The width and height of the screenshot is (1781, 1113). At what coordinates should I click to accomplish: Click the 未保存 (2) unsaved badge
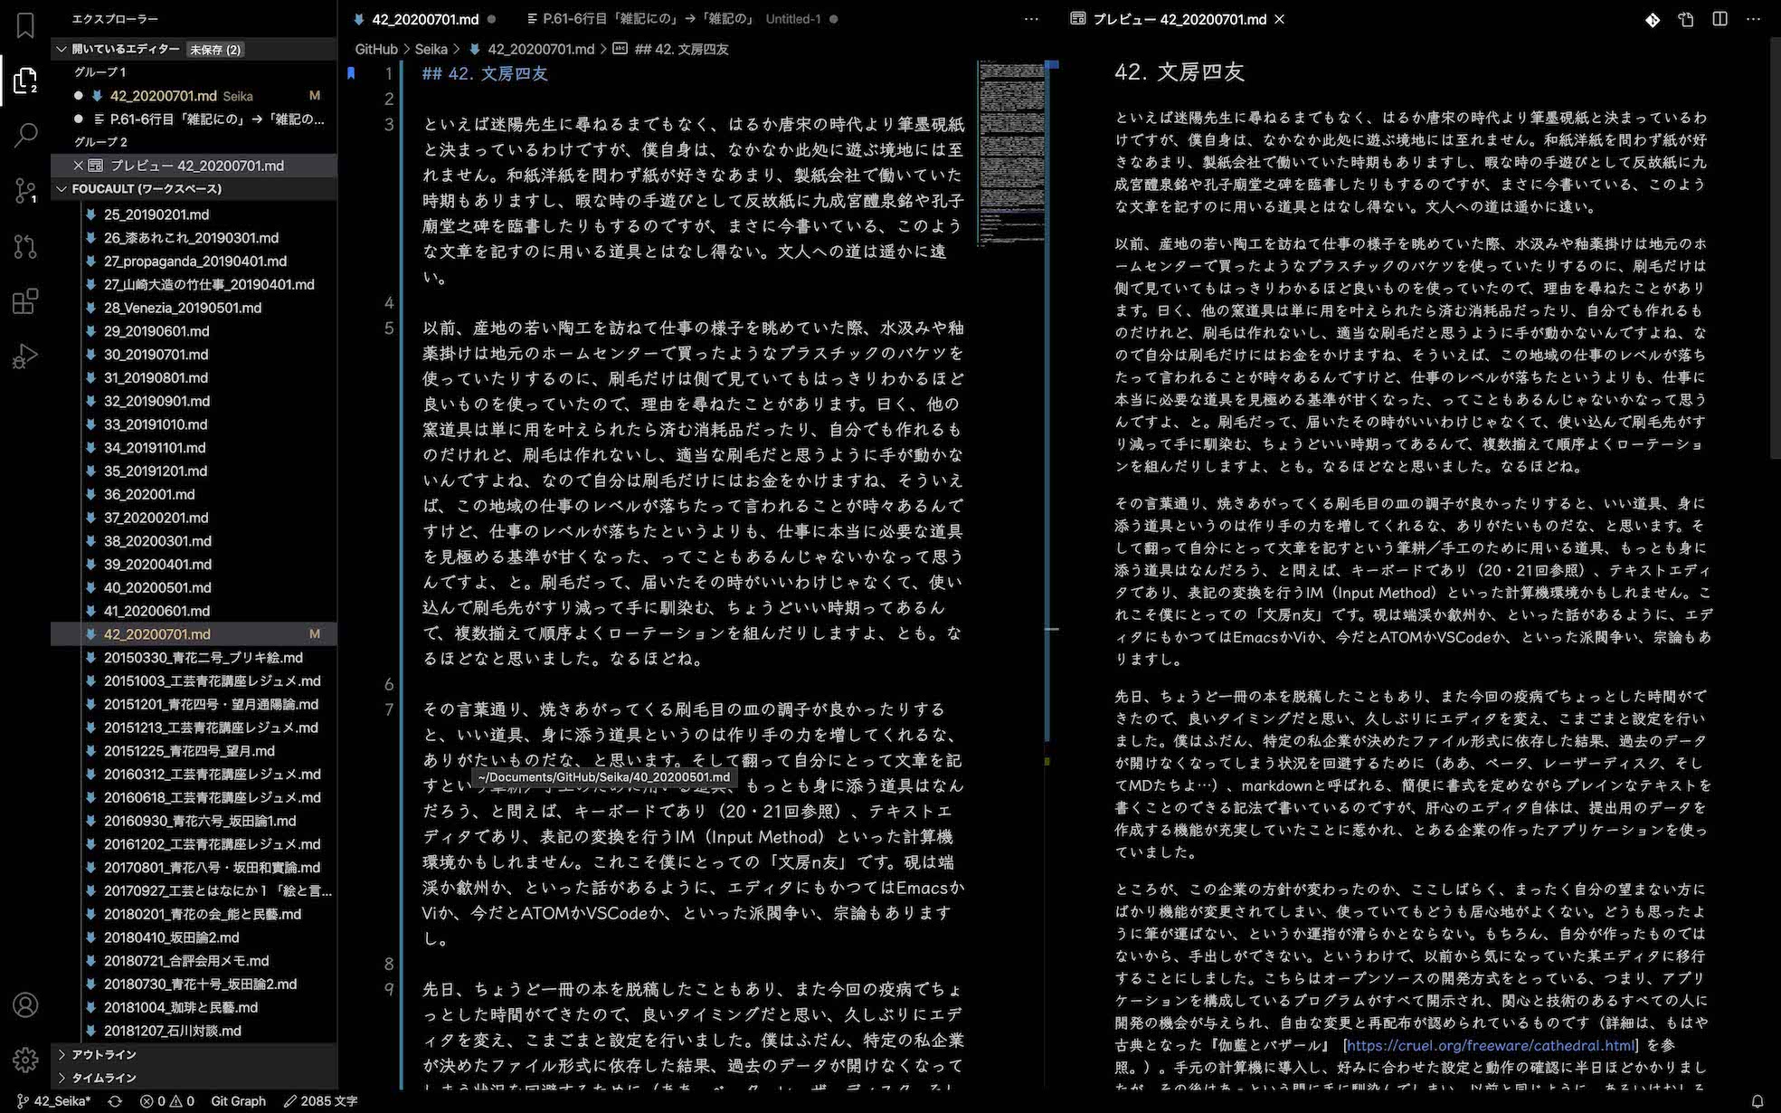[215, 50]
